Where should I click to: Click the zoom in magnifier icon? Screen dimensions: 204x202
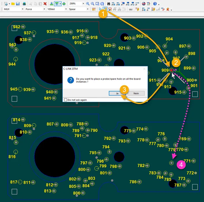88,4
